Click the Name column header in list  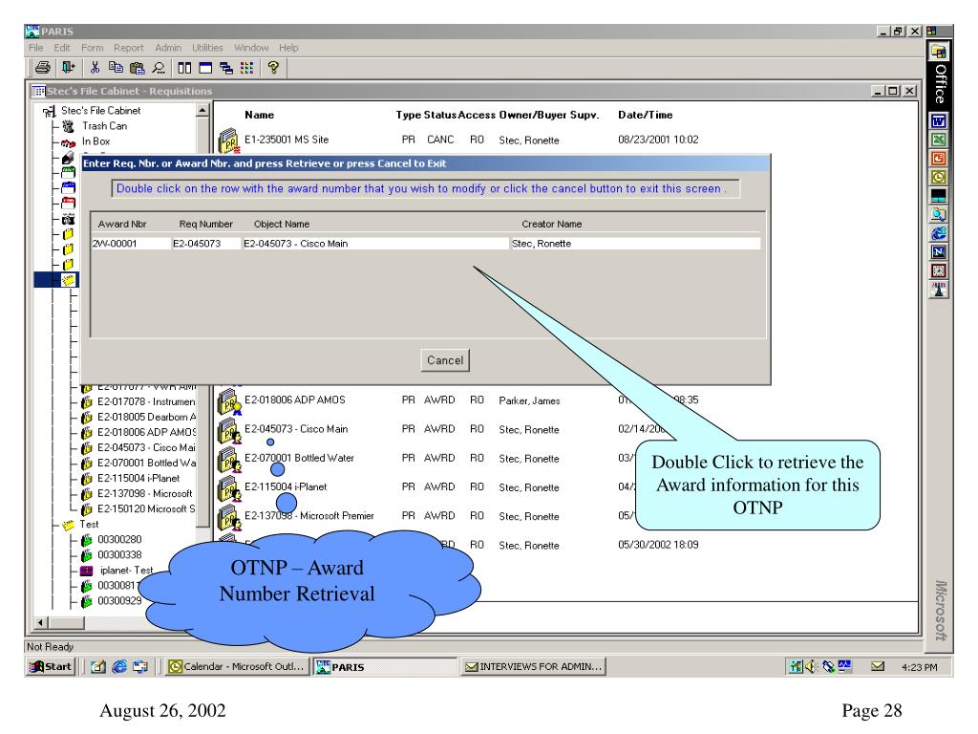(260, 115)
